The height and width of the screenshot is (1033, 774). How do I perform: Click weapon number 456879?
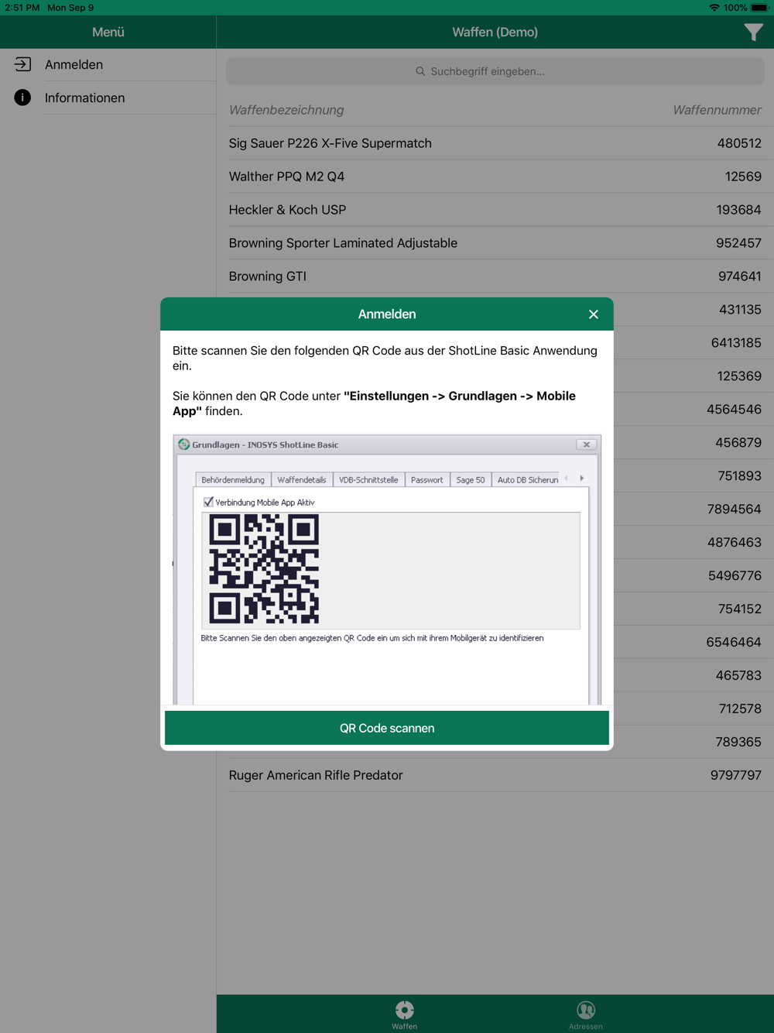738,443
